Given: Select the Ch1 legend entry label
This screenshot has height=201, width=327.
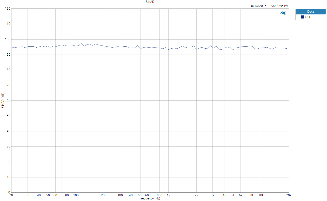Looking at the screenshot, I should [308, 17].
